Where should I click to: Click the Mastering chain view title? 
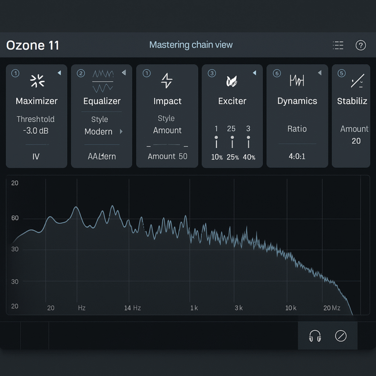191,45
